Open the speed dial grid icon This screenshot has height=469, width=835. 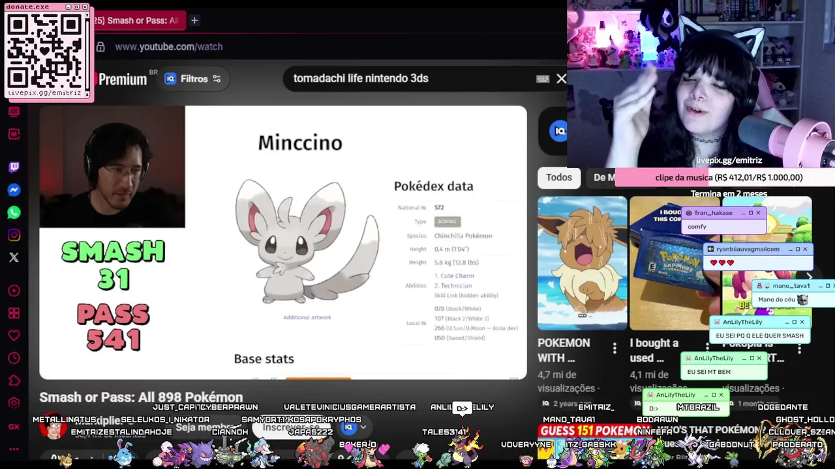tap(14, 313)
